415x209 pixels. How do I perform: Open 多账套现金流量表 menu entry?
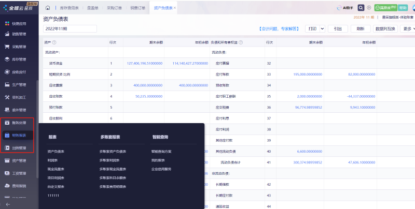[113, 169]
